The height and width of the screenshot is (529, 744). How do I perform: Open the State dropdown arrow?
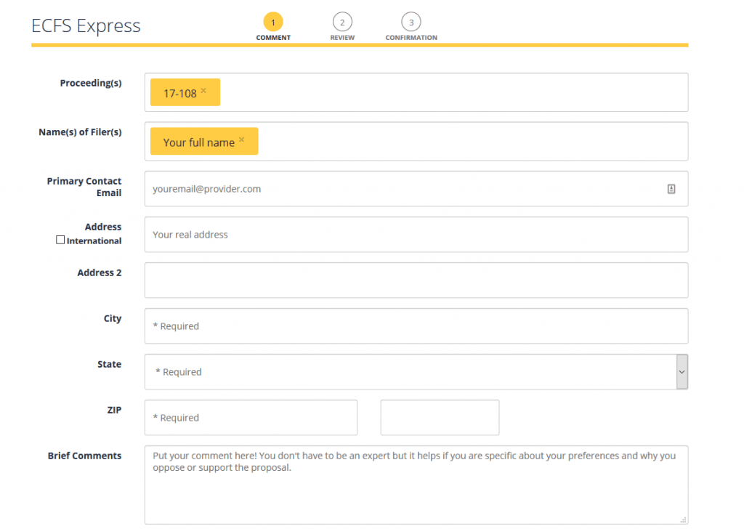(x=682, y=371)
